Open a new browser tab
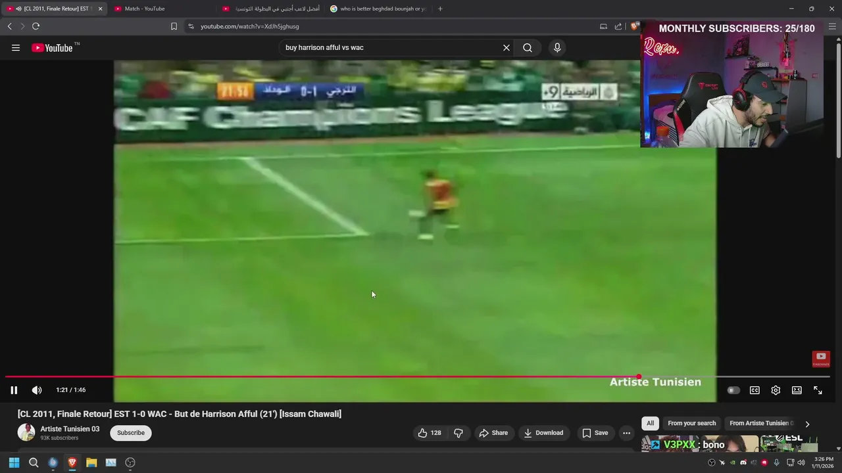Viewport: 842px width, 473px height. 440,9
